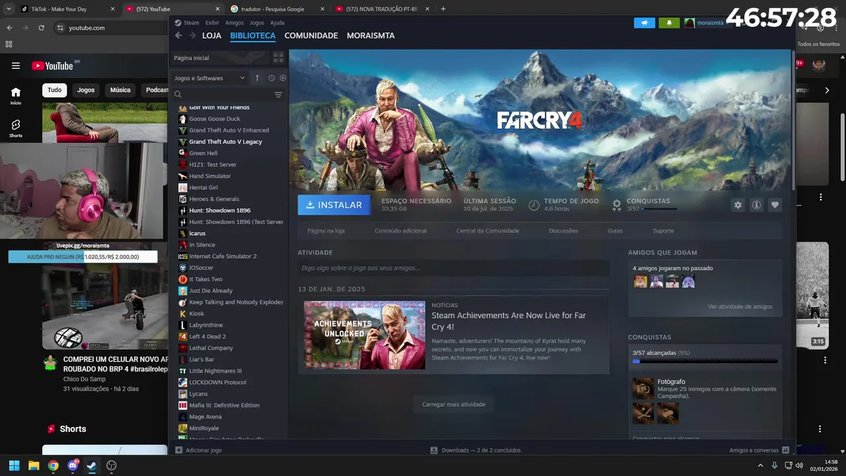Click the achievements progress bar under 3/57 alcançadas

click(x=705, y=362)
